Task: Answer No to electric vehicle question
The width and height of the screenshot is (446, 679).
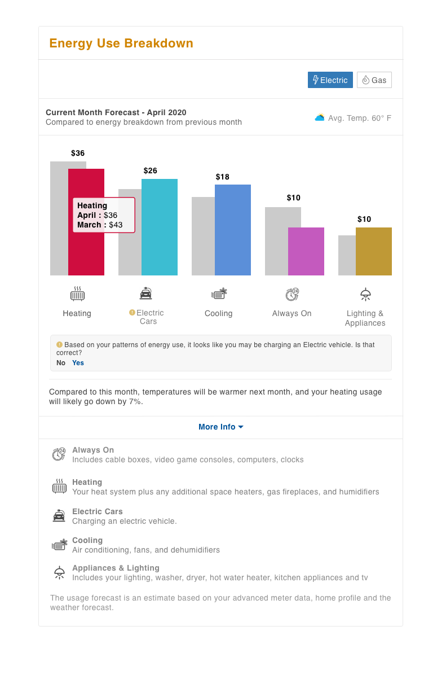Action: click(61, 363)
